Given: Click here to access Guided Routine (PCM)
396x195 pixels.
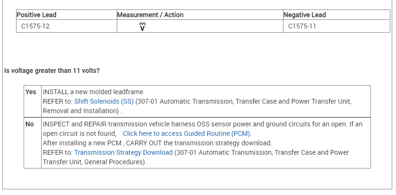Looking at the screenshot, I should [x=187, y=133].
